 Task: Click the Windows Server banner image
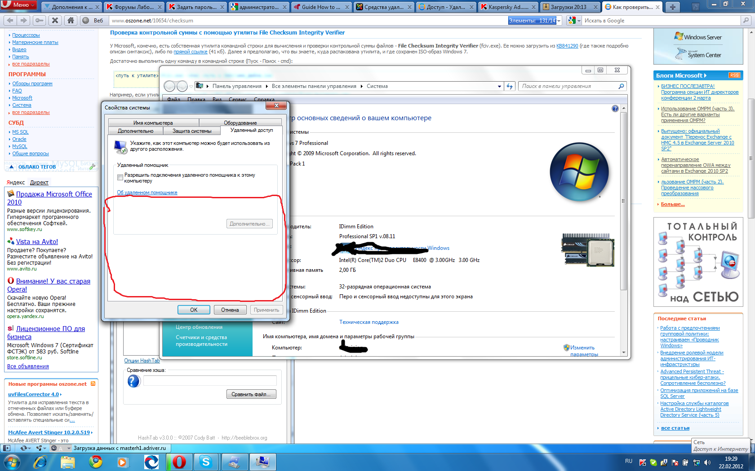(x=698, y=37)
